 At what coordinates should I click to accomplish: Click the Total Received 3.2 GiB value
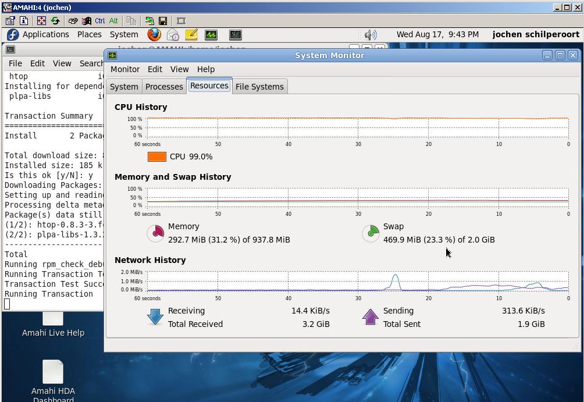[x=316, y=324]
